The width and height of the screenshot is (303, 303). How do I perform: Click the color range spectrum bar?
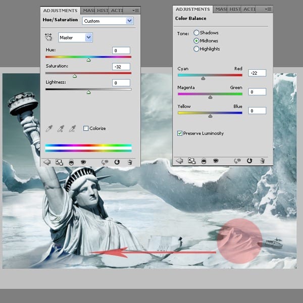(88, 148)
